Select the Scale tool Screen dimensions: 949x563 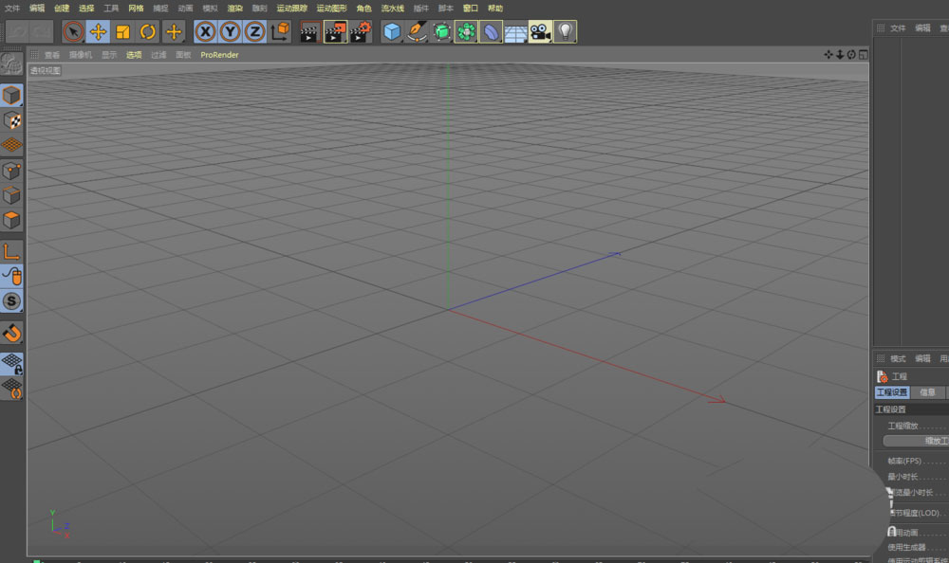pyautogui.click(x=122, y=32)
